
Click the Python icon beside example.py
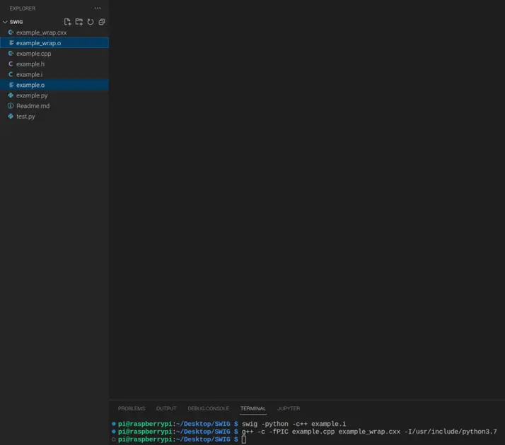[x=11, y=95]
